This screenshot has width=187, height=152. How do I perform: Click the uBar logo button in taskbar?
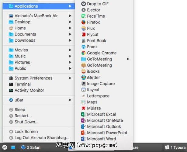point(5,147)
